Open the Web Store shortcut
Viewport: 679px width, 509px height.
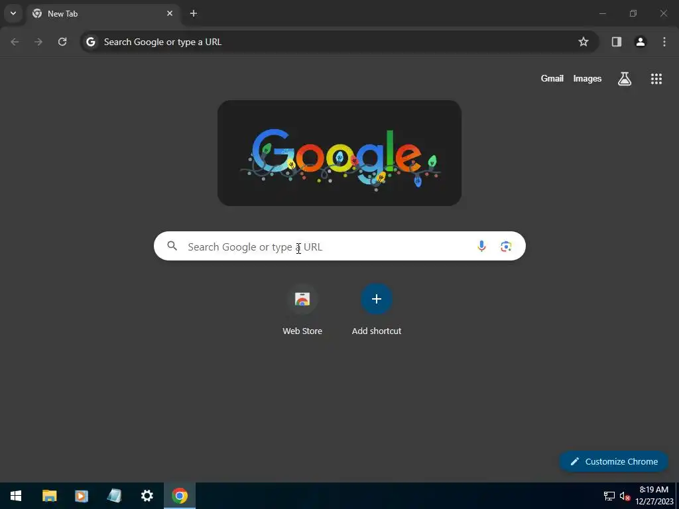[302, 310]
